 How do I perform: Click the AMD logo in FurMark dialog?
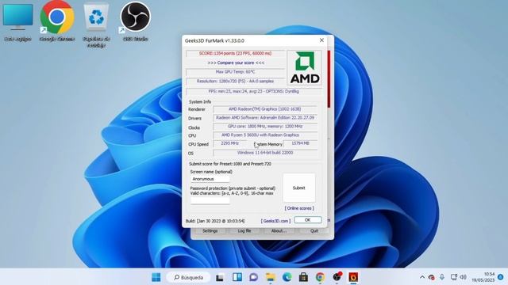point(305,67)
